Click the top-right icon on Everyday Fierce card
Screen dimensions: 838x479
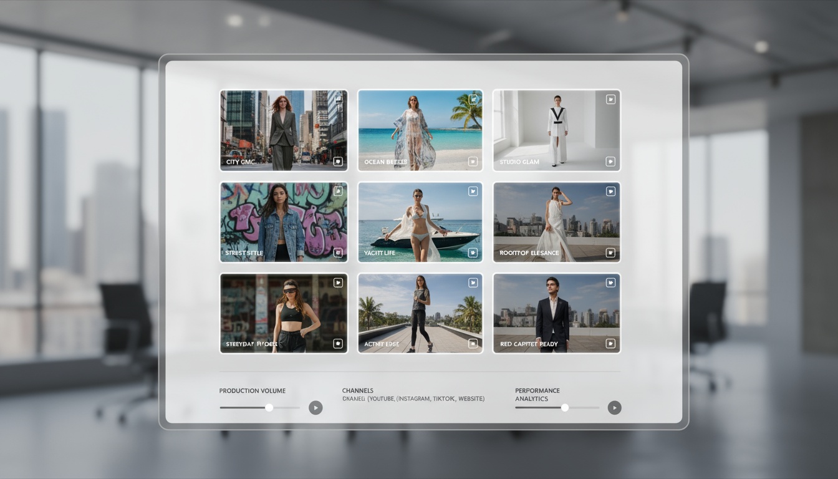pyautogui.click(x=337, y=282)
